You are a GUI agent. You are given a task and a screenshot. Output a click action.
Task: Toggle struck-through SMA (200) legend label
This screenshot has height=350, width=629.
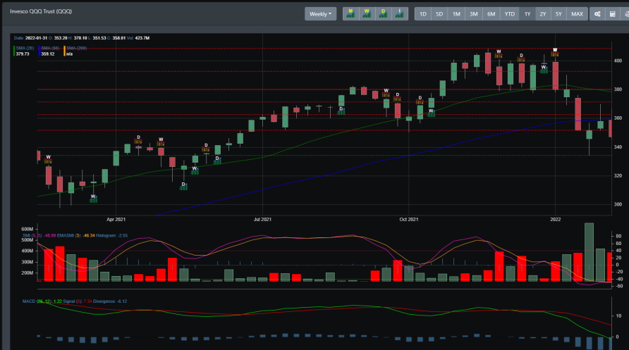tap(77, 48)
